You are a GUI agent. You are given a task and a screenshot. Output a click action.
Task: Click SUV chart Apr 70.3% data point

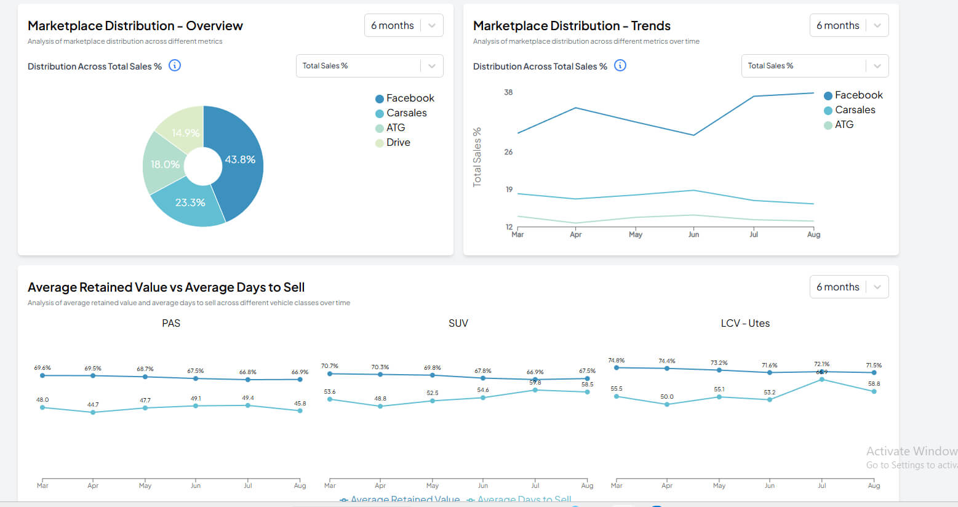click(380, 374)
